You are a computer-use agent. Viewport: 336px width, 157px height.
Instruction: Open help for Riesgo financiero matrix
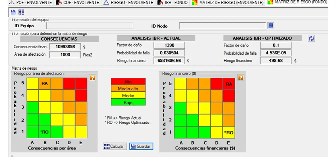(241, 78)
